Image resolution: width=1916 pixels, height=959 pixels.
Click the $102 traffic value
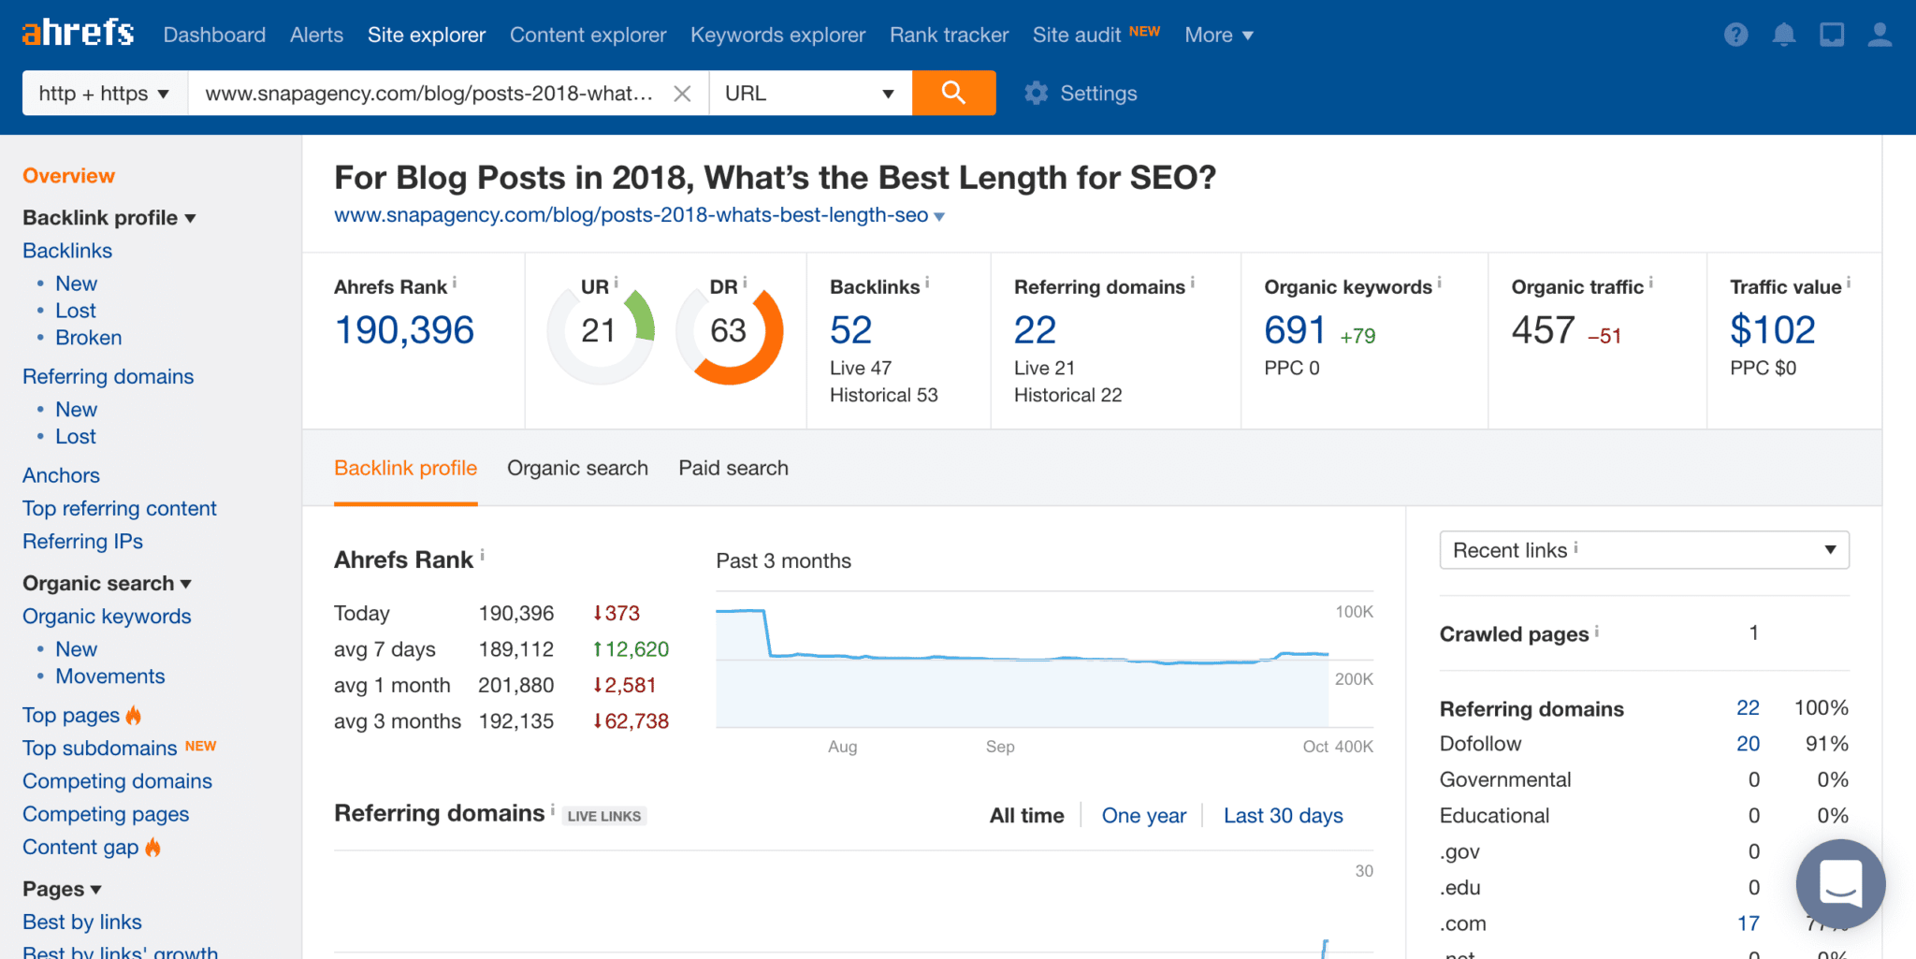tap(1773, 330)
